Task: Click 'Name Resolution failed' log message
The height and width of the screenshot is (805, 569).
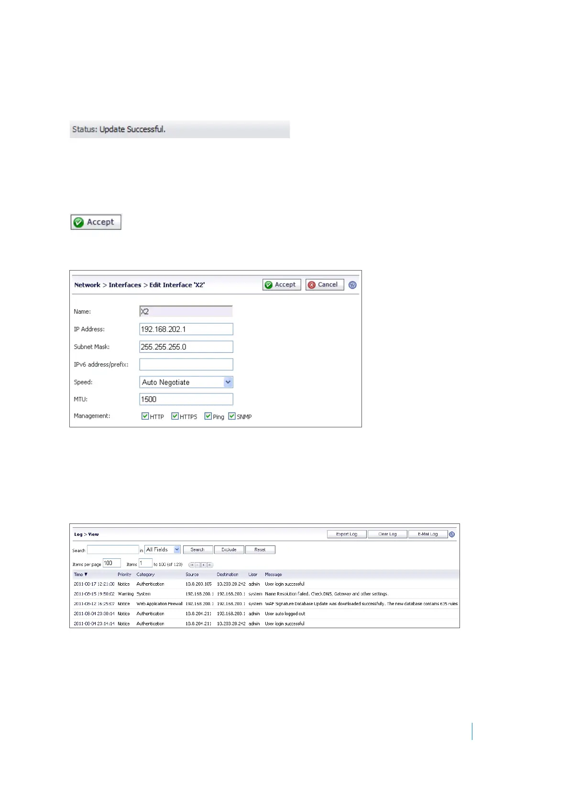Action: pos(327,594)
